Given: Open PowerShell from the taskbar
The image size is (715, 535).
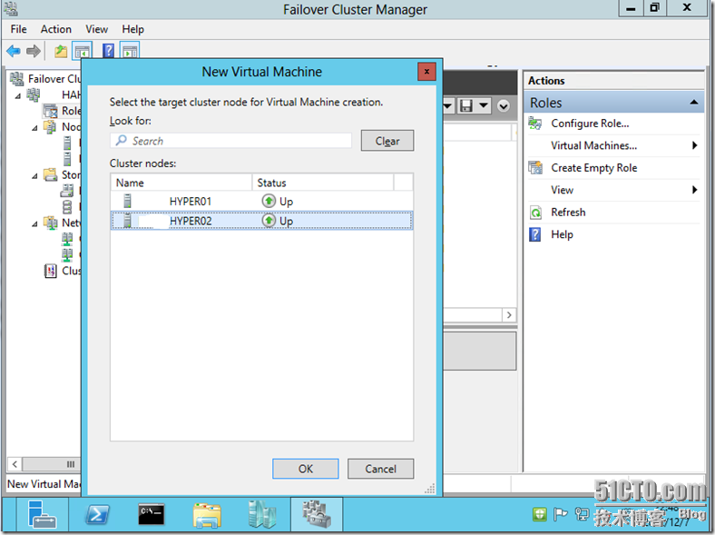Looking at the screenshot, I should coord(97,514).
